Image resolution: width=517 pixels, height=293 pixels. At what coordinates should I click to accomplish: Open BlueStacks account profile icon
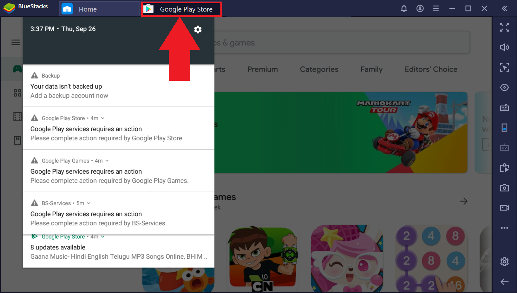[x=420, y=9]
